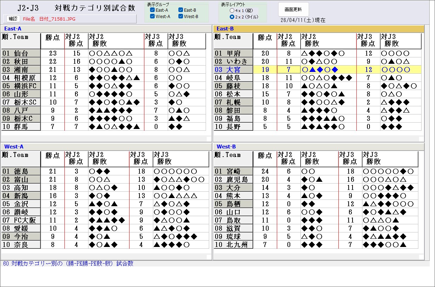Toggle the West-A checkbox

click(153, 17)
